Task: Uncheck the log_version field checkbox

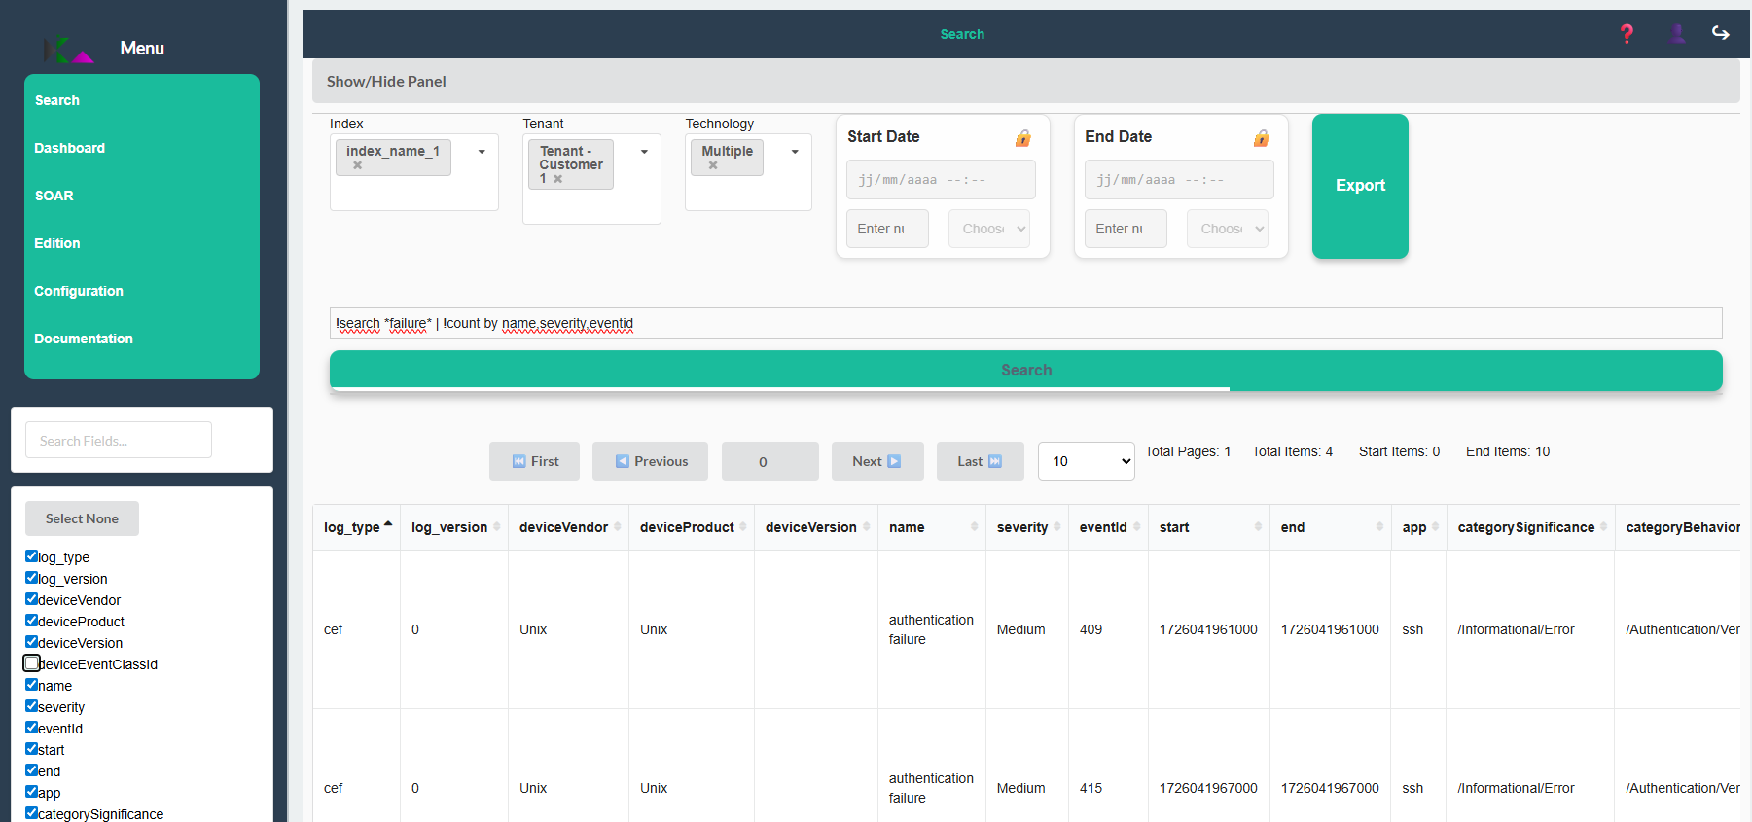Action: click(x=31, y=578)
